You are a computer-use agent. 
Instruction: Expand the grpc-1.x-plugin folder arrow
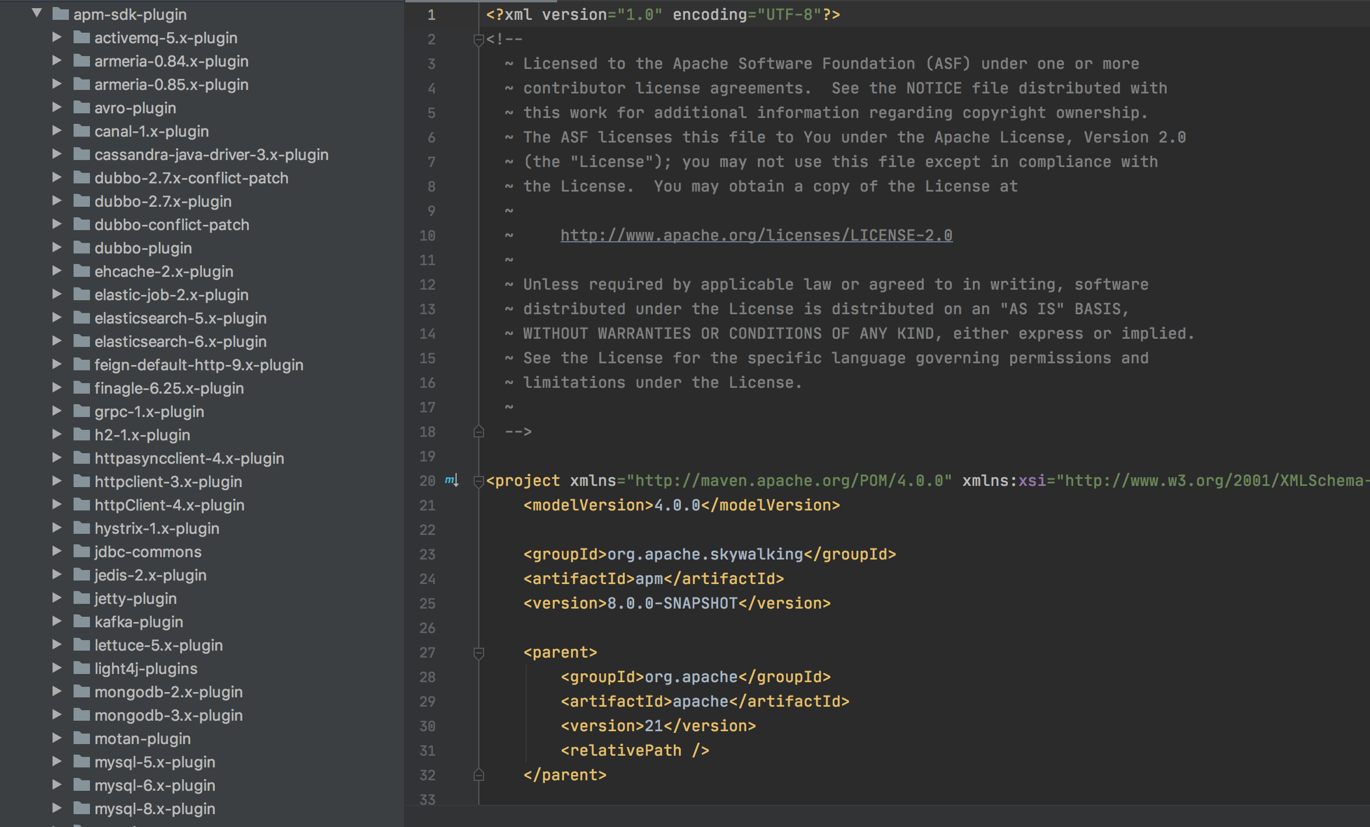click(57, 411)
